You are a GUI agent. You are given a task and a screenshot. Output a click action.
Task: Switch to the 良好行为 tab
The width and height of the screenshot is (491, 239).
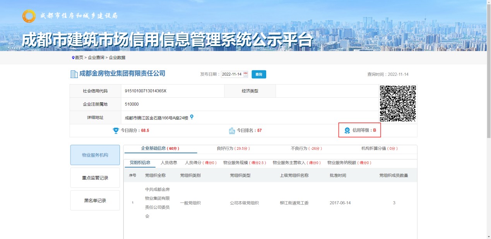[233, 148]
